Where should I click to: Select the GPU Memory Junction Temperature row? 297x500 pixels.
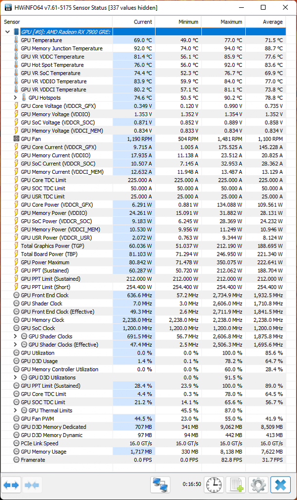[x=143, y=48]
